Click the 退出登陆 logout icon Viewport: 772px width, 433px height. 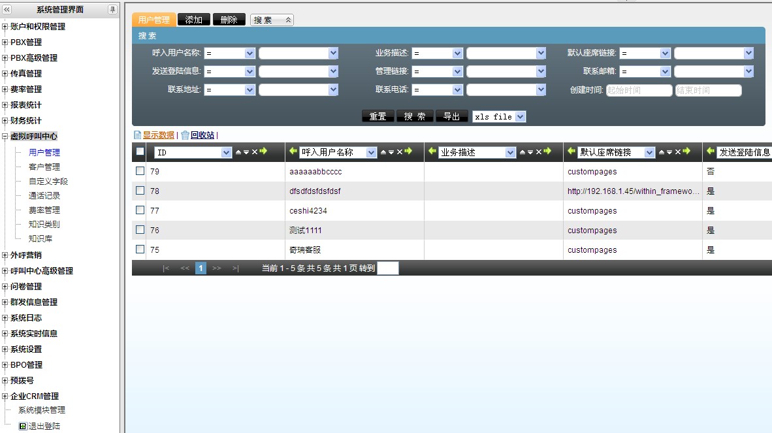click(23, 426)
